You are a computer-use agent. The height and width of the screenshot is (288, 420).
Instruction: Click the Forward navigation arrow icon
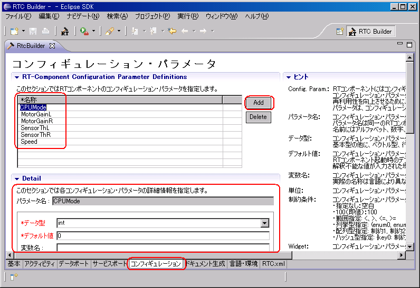pyautogui.click(x=203, y=31)
